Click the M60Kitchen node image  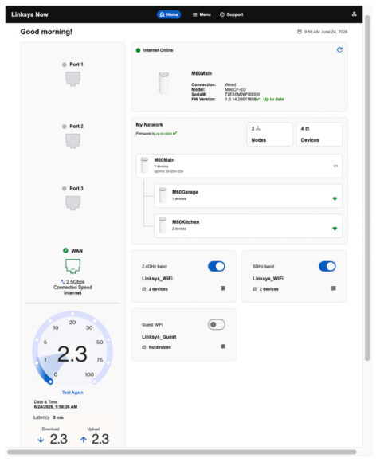(x=163, y=225)
